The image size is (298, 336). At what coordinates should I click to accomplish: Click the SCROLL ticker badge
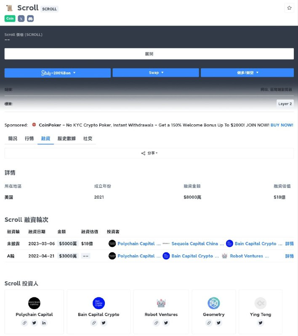click(49, 9)
